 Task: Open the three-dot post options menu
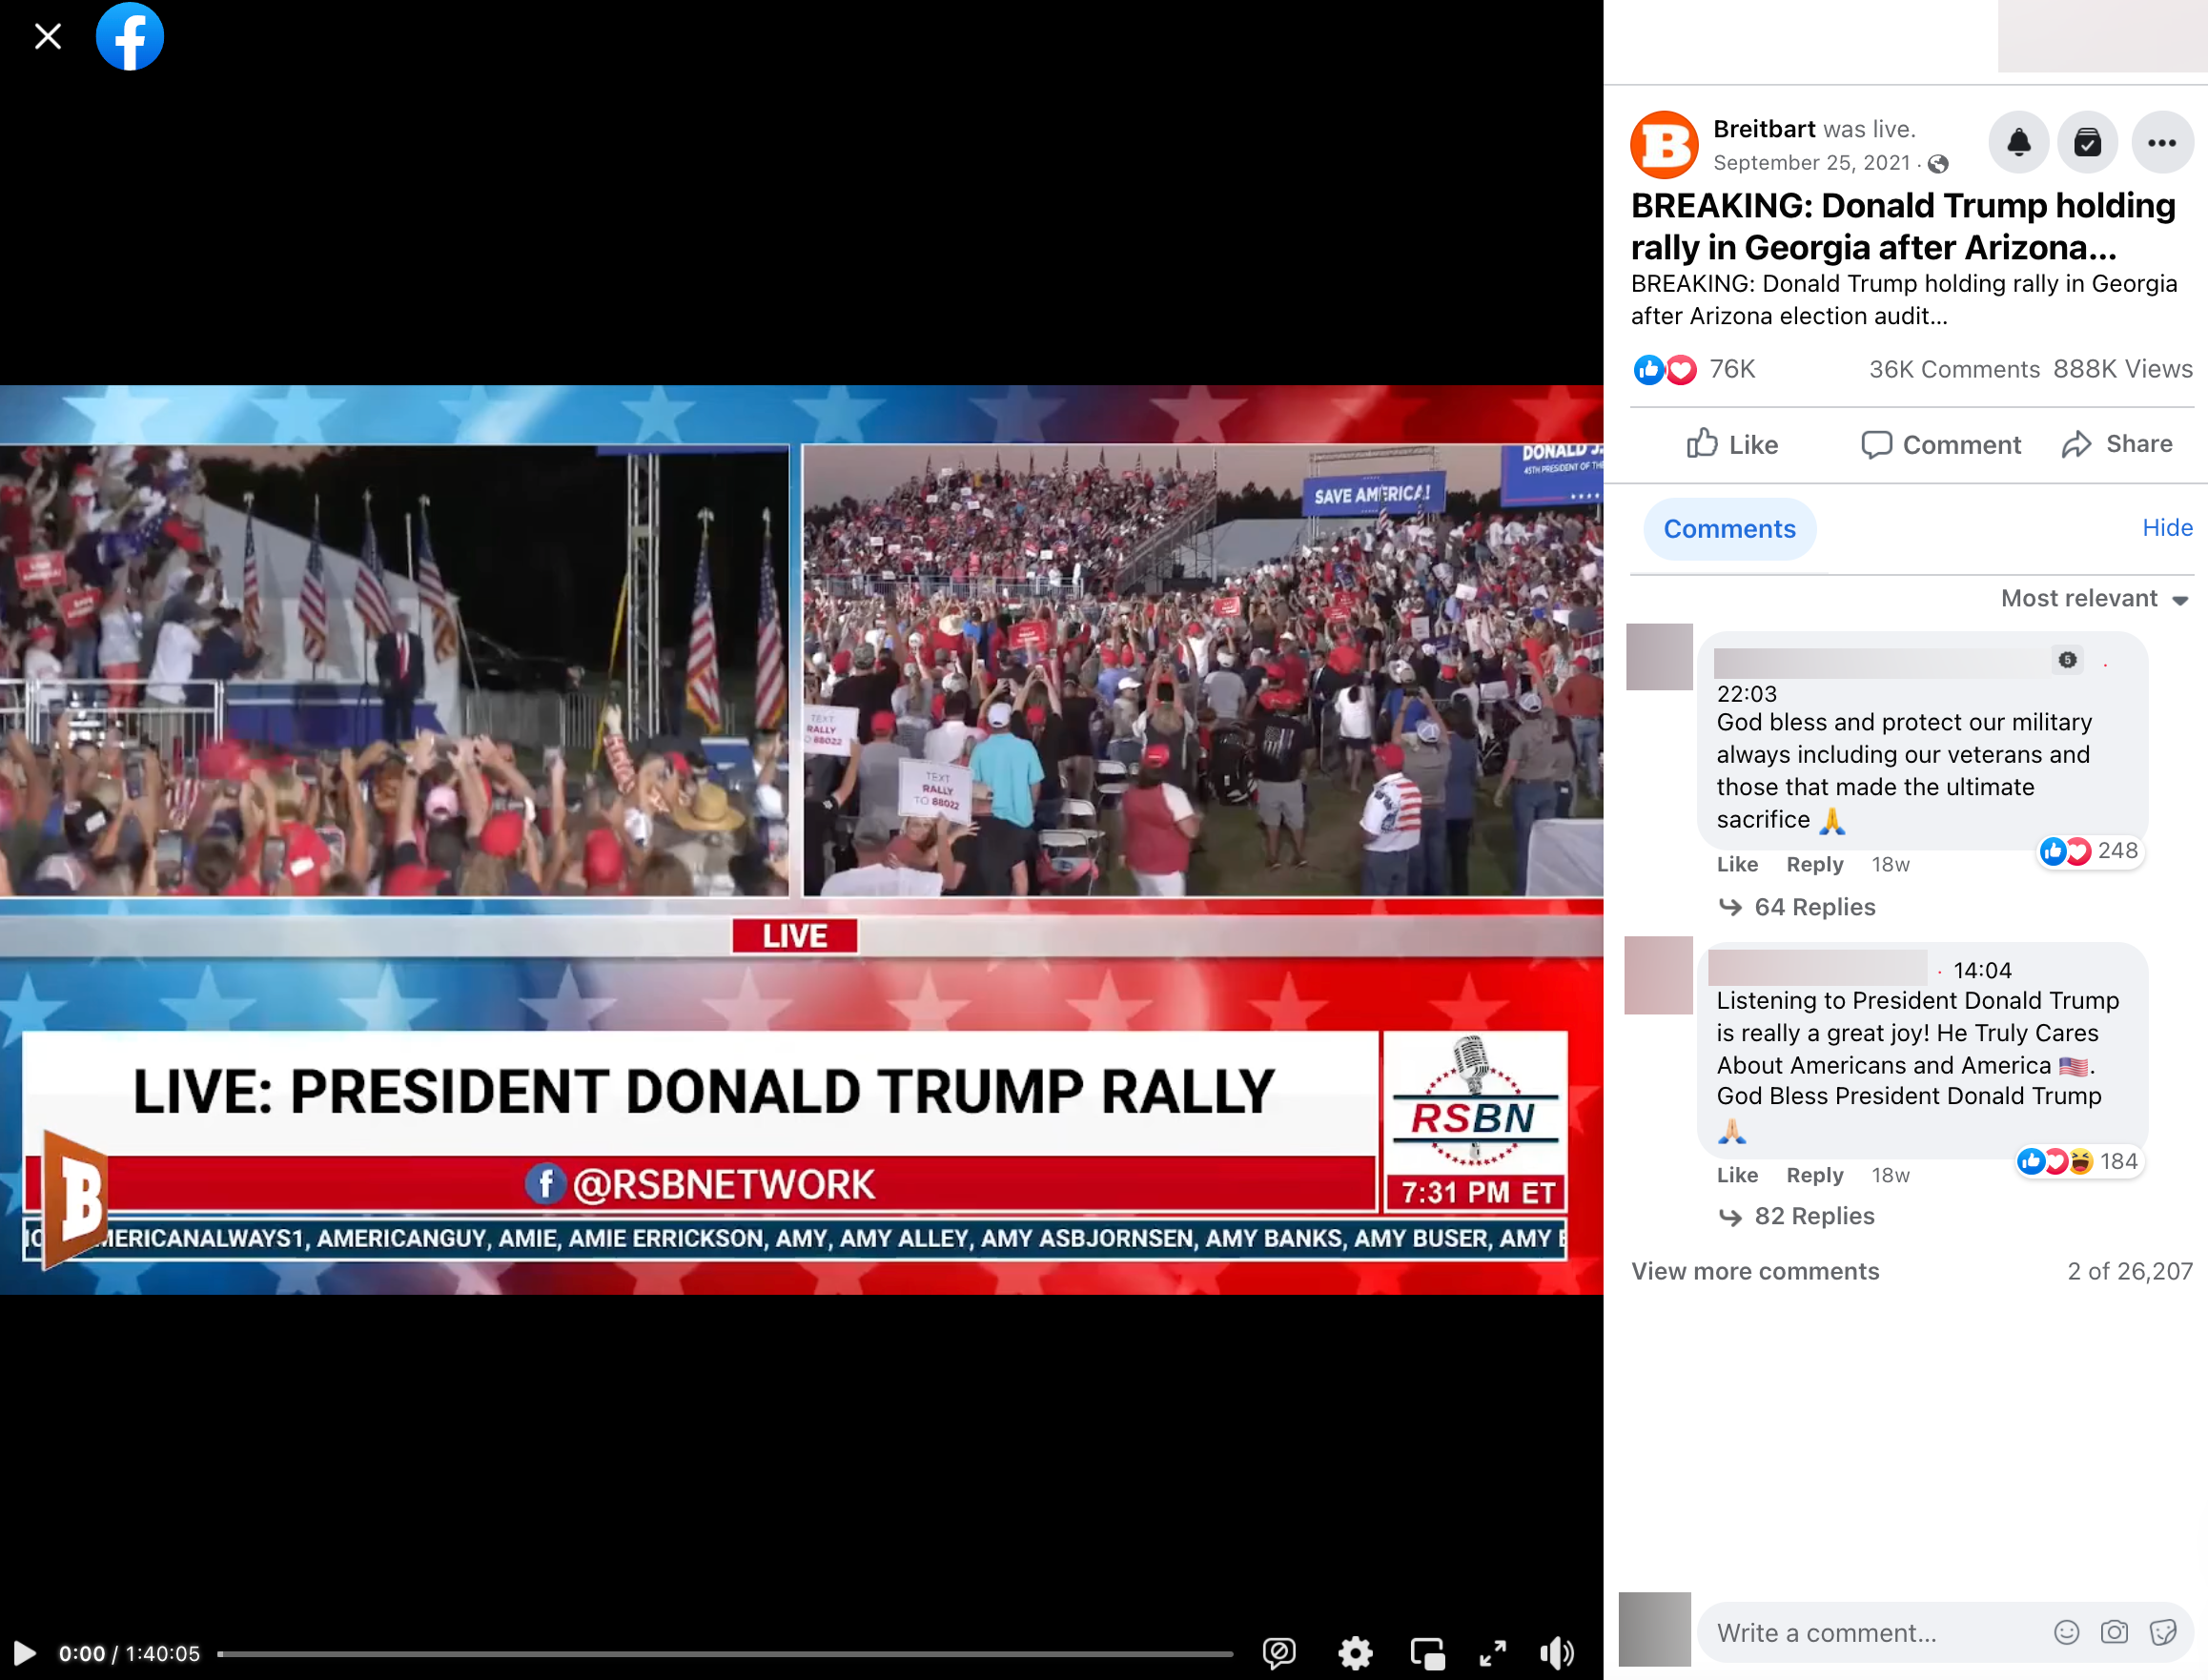pyautogui.click(x=2161, y=143)
